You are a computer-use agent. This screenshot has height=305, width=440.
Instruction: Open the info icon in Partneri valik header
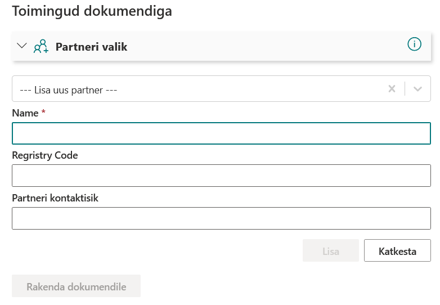(414, 44)
